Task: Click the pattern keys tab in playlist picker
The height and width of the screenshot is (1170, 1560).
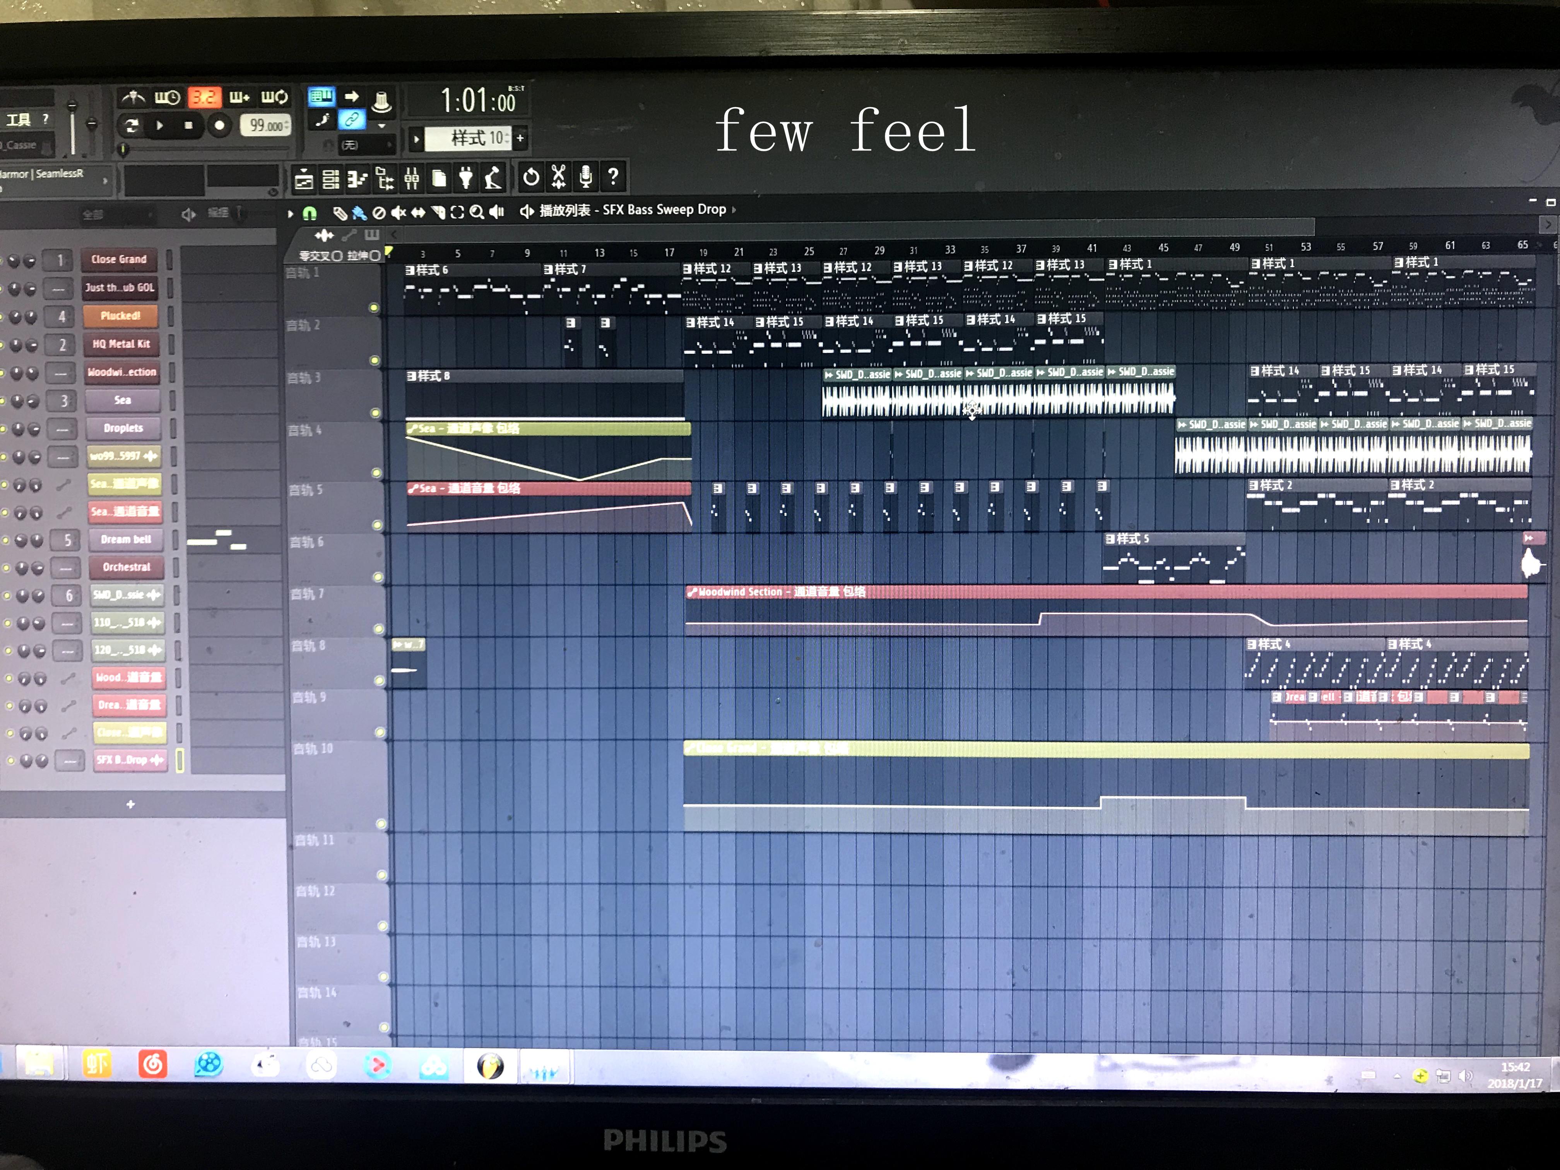Action: [x=372, y=234]
